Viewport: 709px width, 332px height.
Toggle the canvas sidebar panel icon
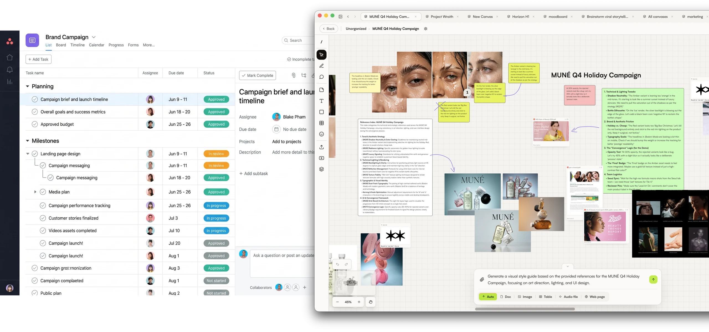(x=340, y=17)
